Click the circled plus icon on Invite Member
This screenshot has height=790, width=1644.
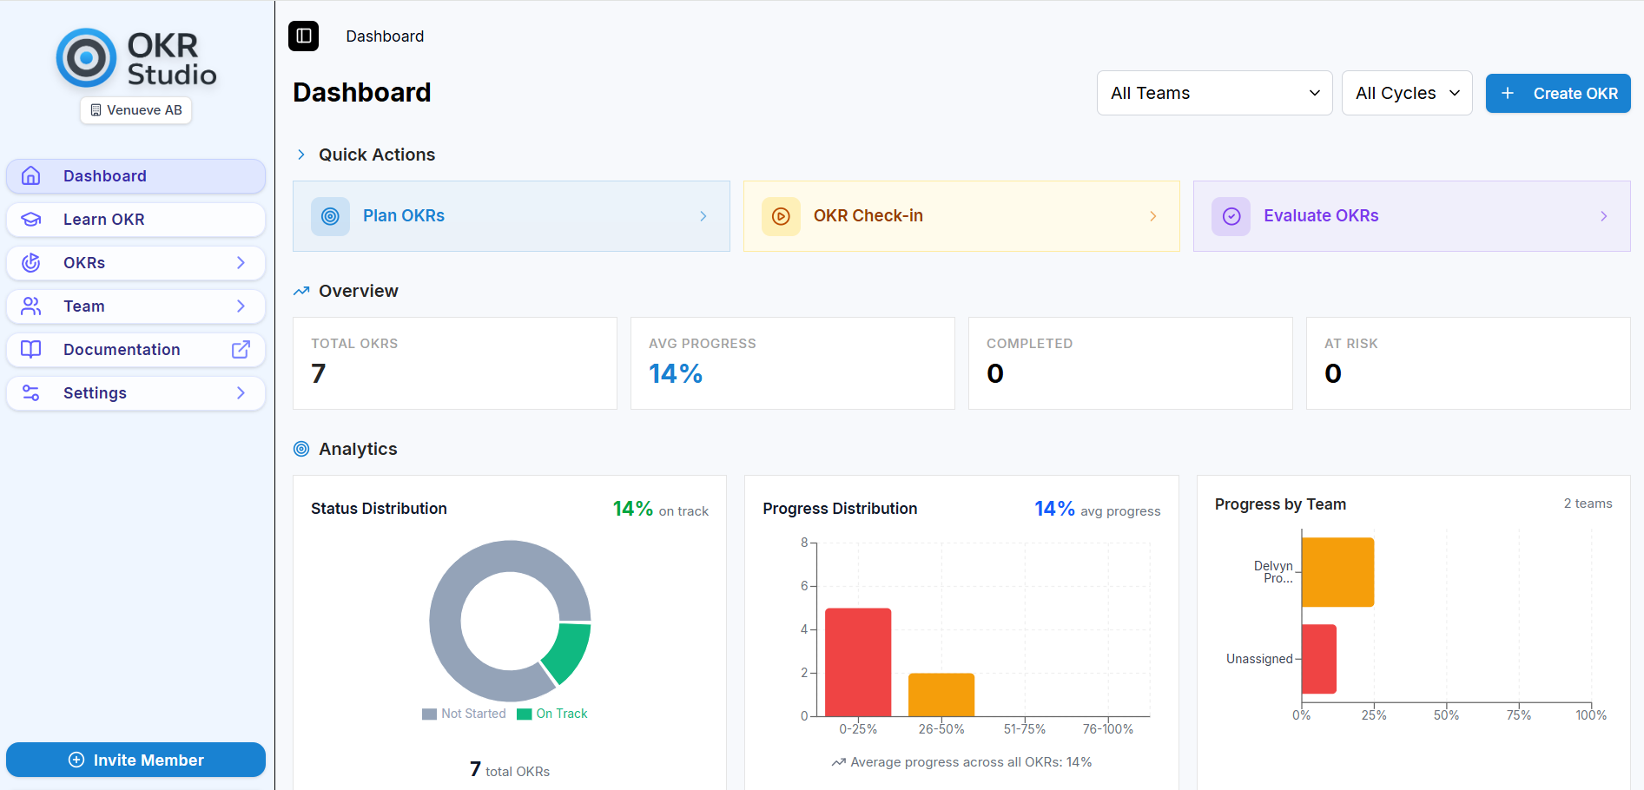[x=76, y=760]
